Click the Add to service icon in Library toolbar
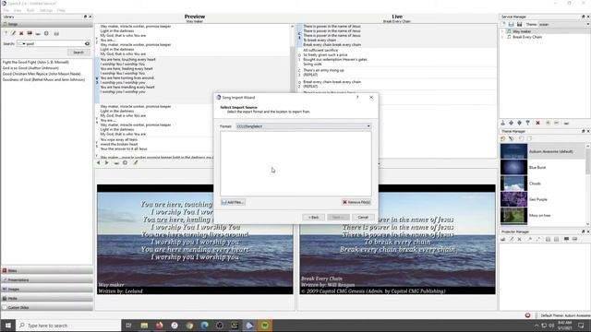Viewport: 591px width, 332px height. click(46, 33)
